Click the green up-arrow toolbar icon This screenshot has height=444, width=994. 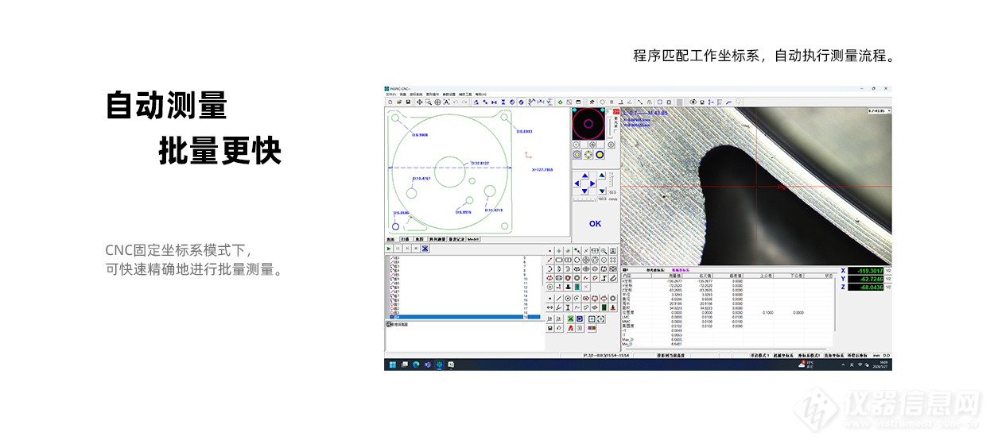click(x=560, y=102)
